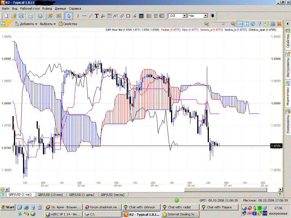
Task: Close the chart with the orange X
Action: tap(279, 24)
